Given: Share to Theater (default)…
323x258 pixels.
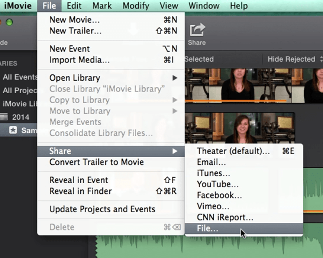Looking at the screenshot, I should point(244,151).
